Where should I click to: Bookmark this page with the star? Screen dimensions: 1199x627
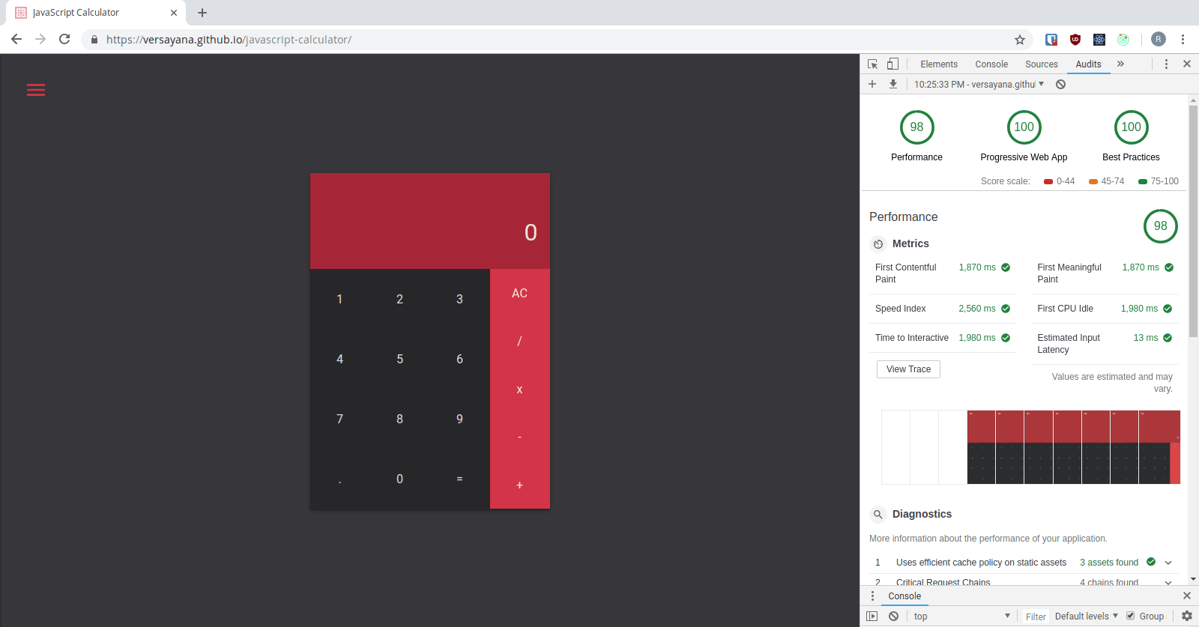[1019, 40]
